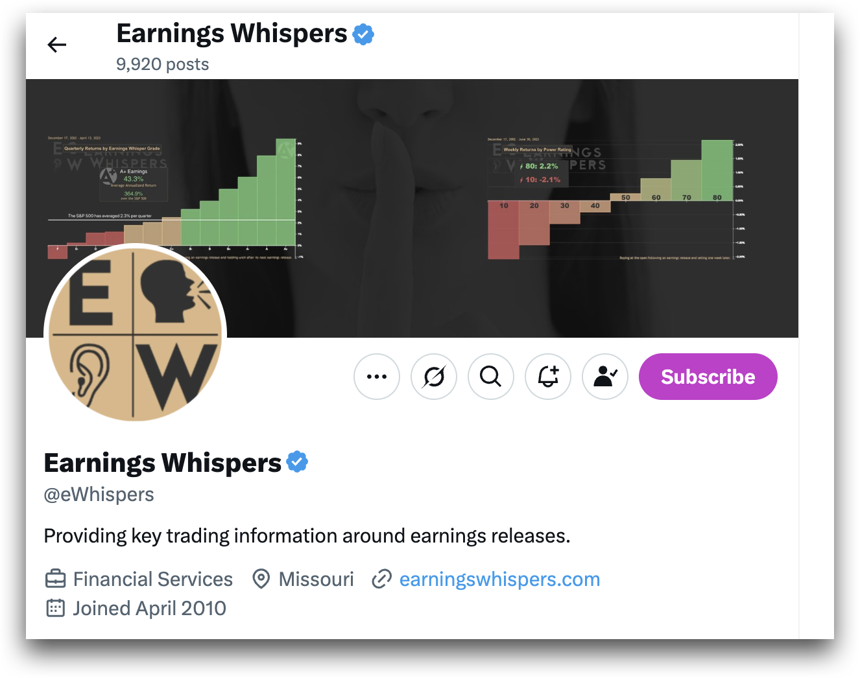Viewport: 860px width, 678px height.
Task: Open the EW profile picture
Action: (x=135, y=334)
